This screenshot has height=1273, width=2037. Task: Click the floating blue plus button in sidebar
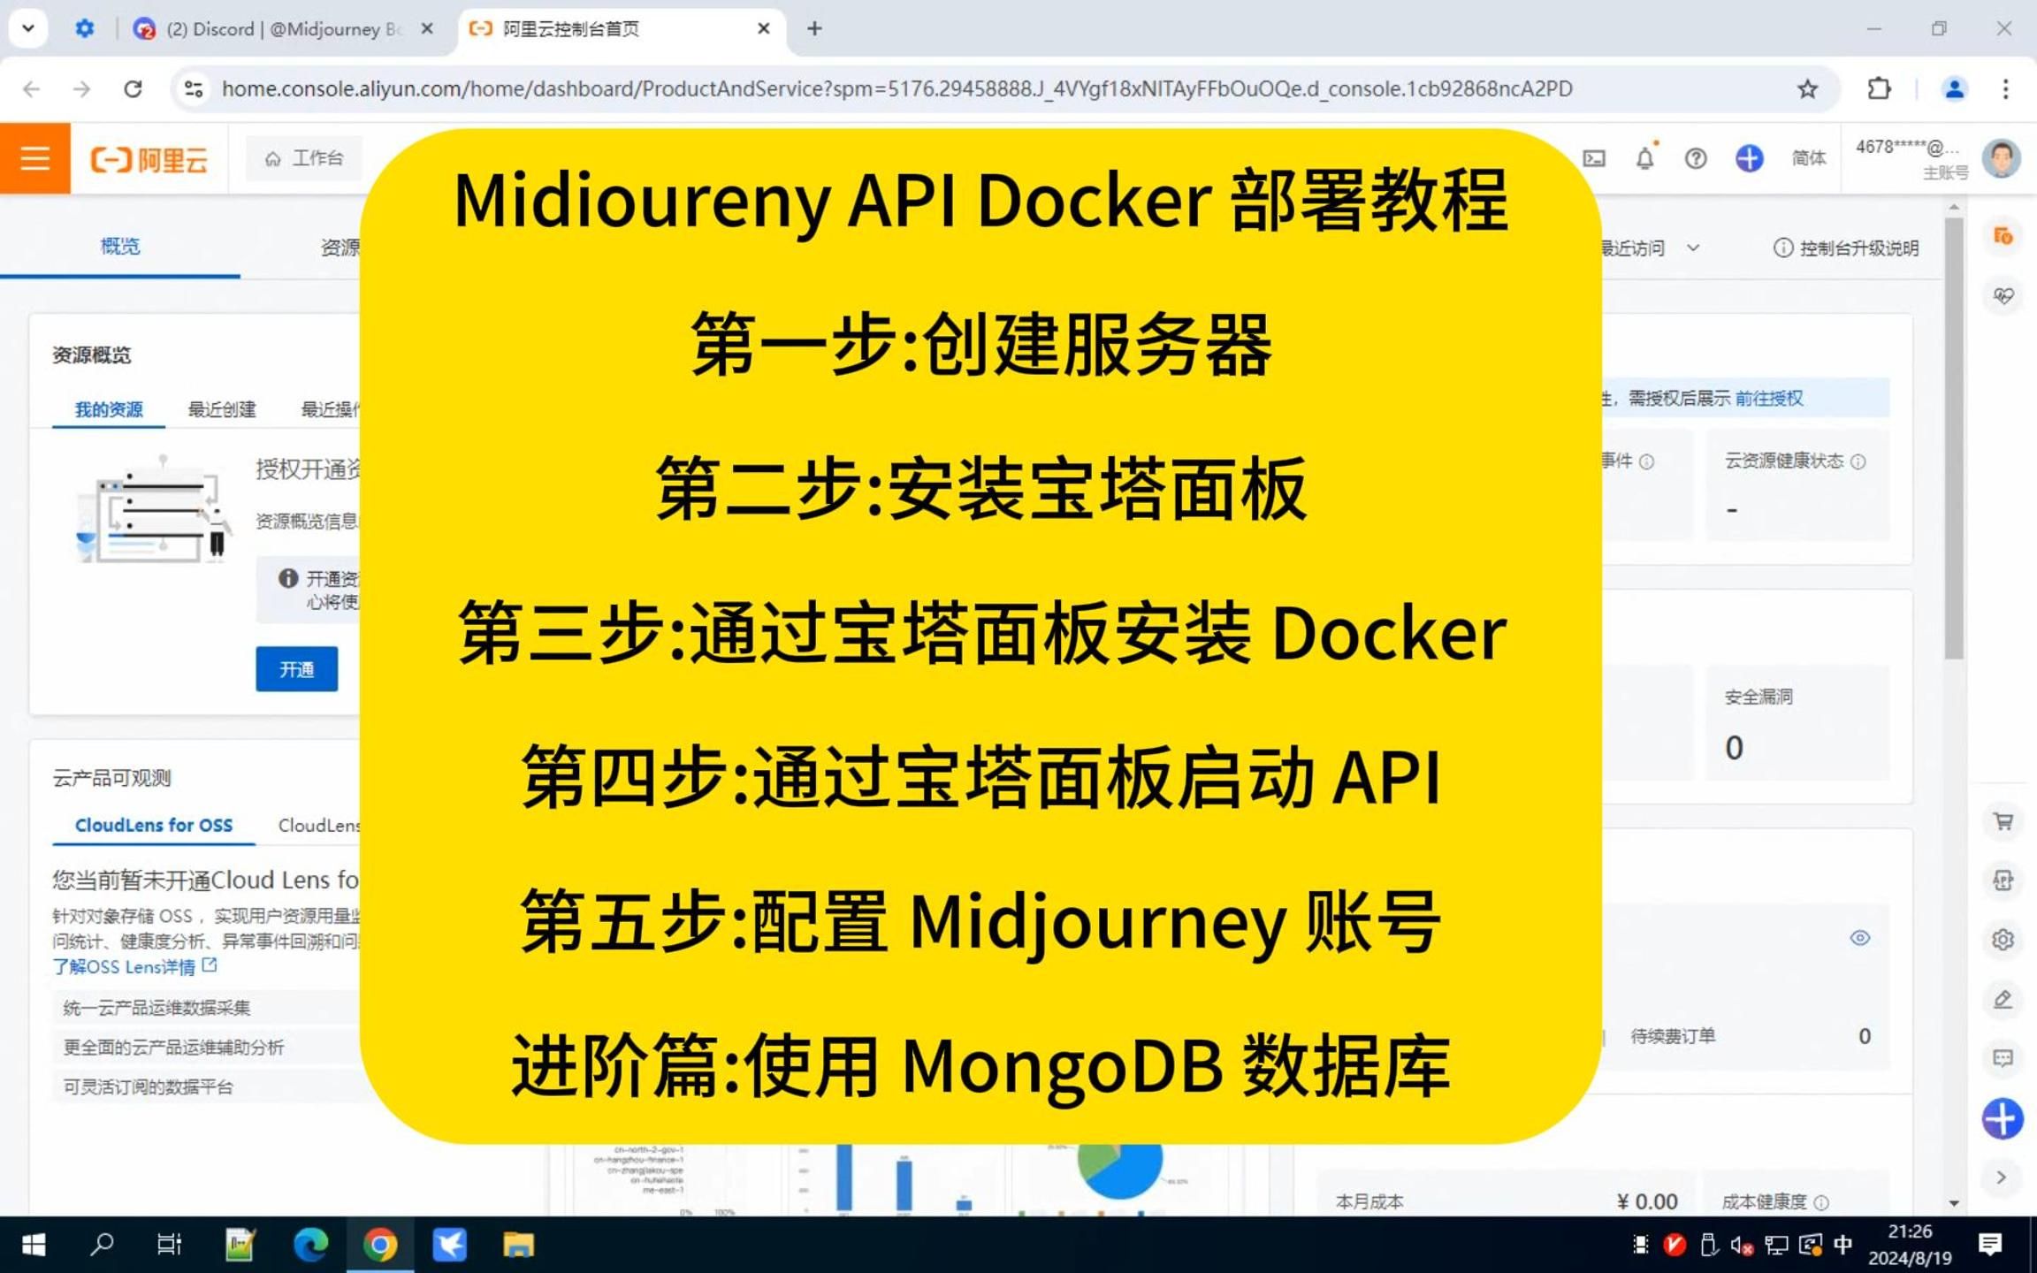pos(2003,1119)
